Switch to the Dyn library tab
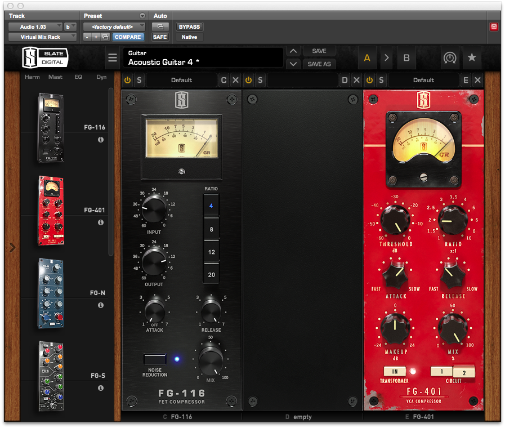This screenshot has height=428, width=505. click(x=101, y=77)
